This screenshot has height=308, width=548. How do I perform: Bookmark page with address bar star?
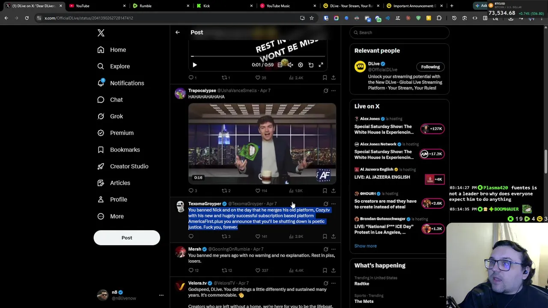(x=312, y=18)
